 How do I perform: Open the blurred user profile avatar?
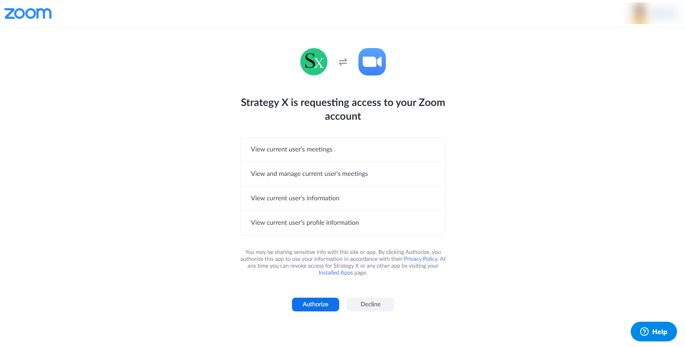639,13
